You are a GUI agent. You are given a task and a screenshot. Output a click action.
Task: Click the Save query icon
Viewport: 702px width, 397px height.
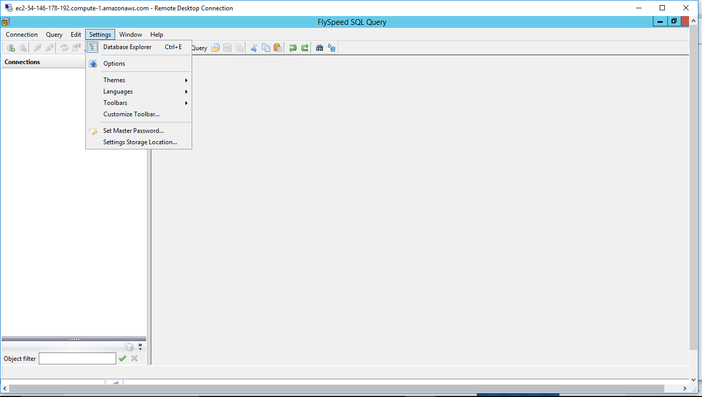pos(227,48)
